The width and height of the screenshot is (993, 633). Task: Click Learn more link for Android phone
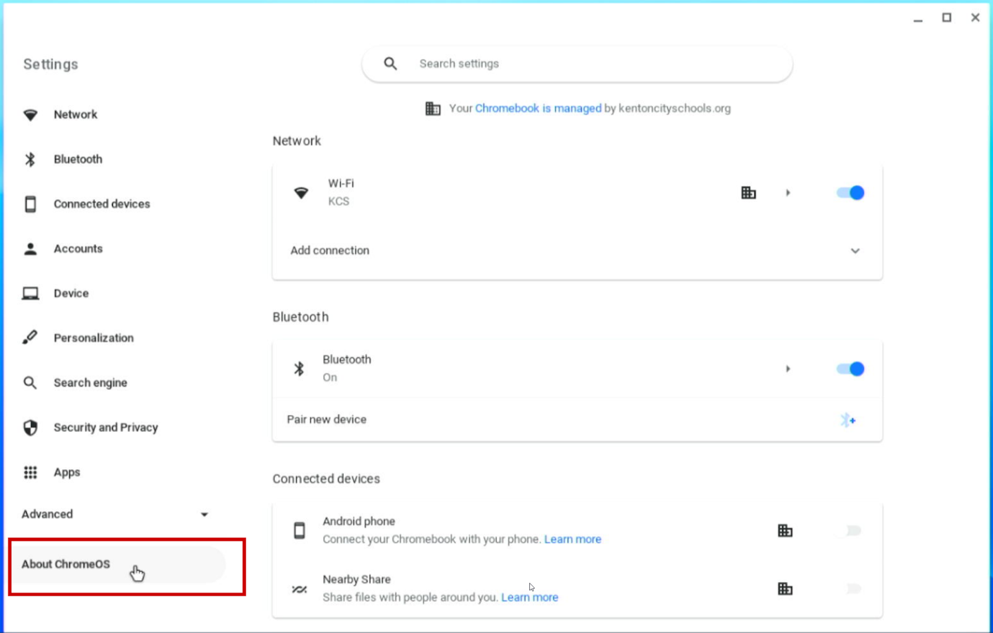point(573,539)
